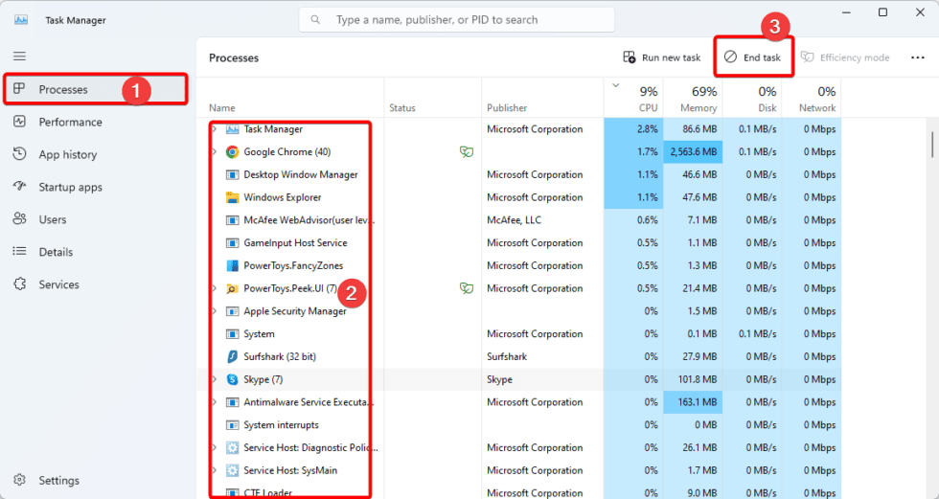The width and height of the screenshot is (939, 499).
Task: Select the '101.8 MB' memory cell
Action: [x=693, y=379]
